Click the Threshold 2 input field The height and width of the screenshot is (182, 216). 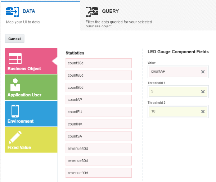[x=174, y=112]
